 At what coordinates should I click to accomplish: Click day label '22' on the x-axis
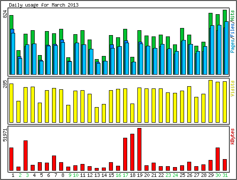tap(161, 175)
